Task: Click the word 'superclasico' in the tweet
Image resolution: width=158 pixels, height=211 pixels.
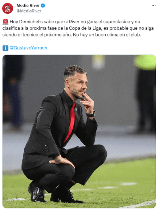Action: tap(115, 22)
